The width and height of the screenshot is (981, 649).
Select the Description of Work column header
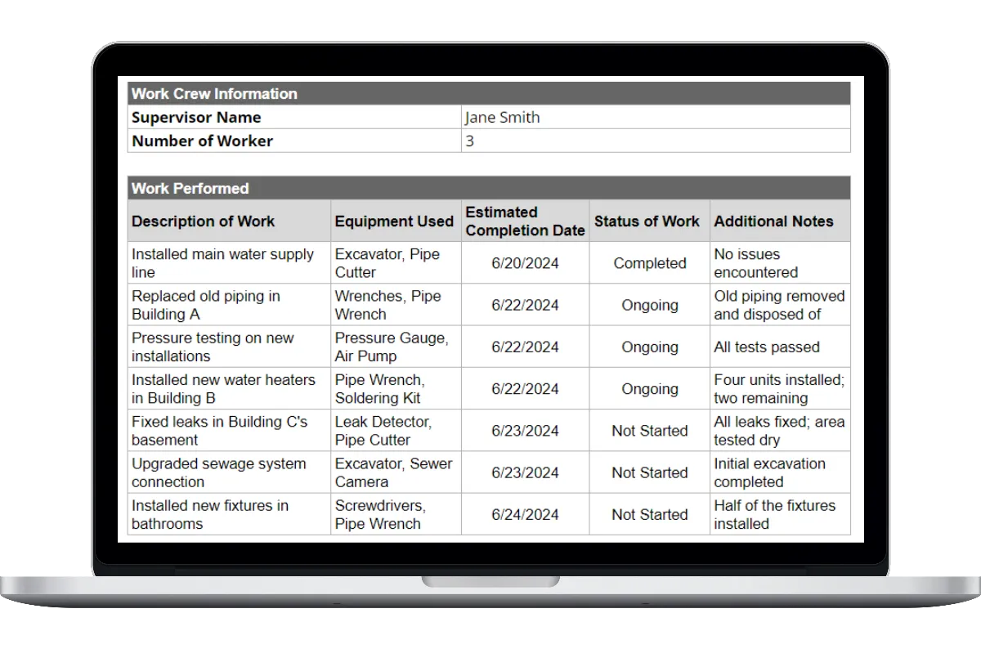coord(204,222)
